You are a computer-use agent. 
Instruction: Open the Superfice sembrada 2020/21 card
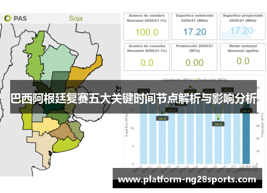[194, 26]
